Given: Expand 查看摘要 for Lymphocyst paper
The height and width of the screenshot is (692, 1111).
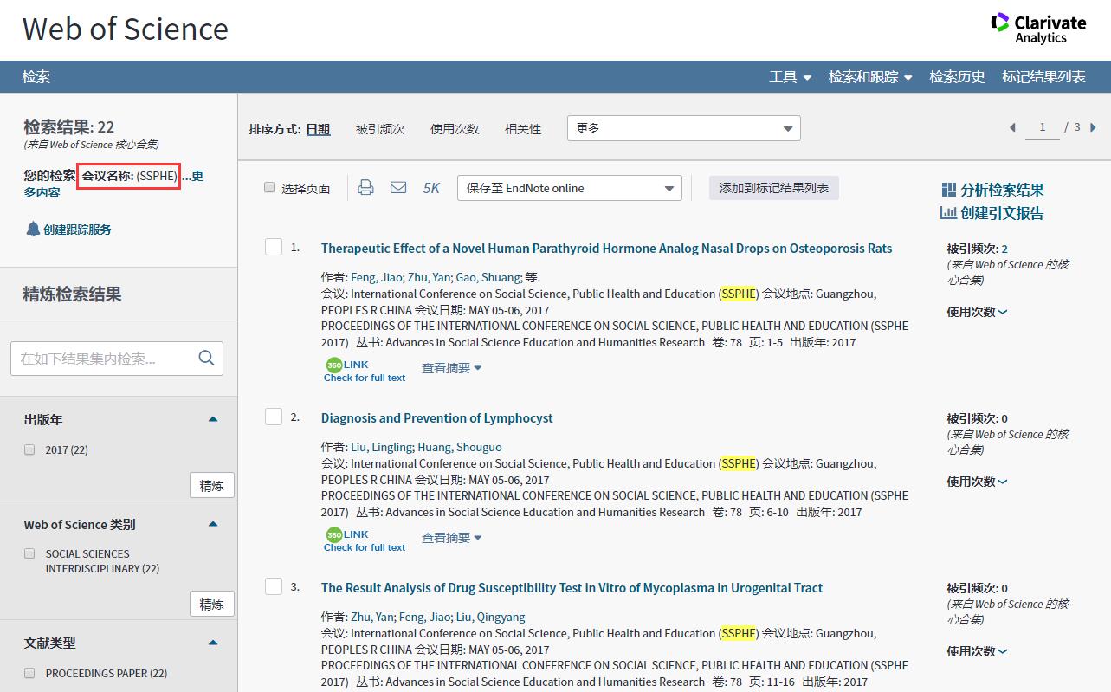Looking at the screenshot, I should click(451, 538).
